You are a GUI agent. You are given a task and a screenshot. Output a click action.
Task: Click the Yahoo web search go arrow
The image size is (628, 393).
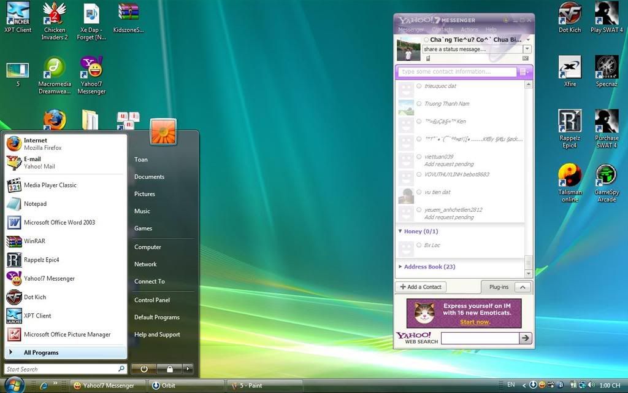click(x=526, y=338)
